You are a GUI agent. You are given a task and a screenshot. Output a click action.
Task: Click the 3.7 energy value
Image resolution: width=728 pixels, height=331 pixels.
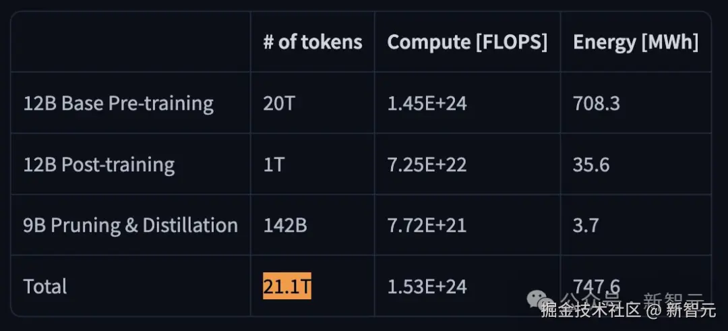[586, 225]
